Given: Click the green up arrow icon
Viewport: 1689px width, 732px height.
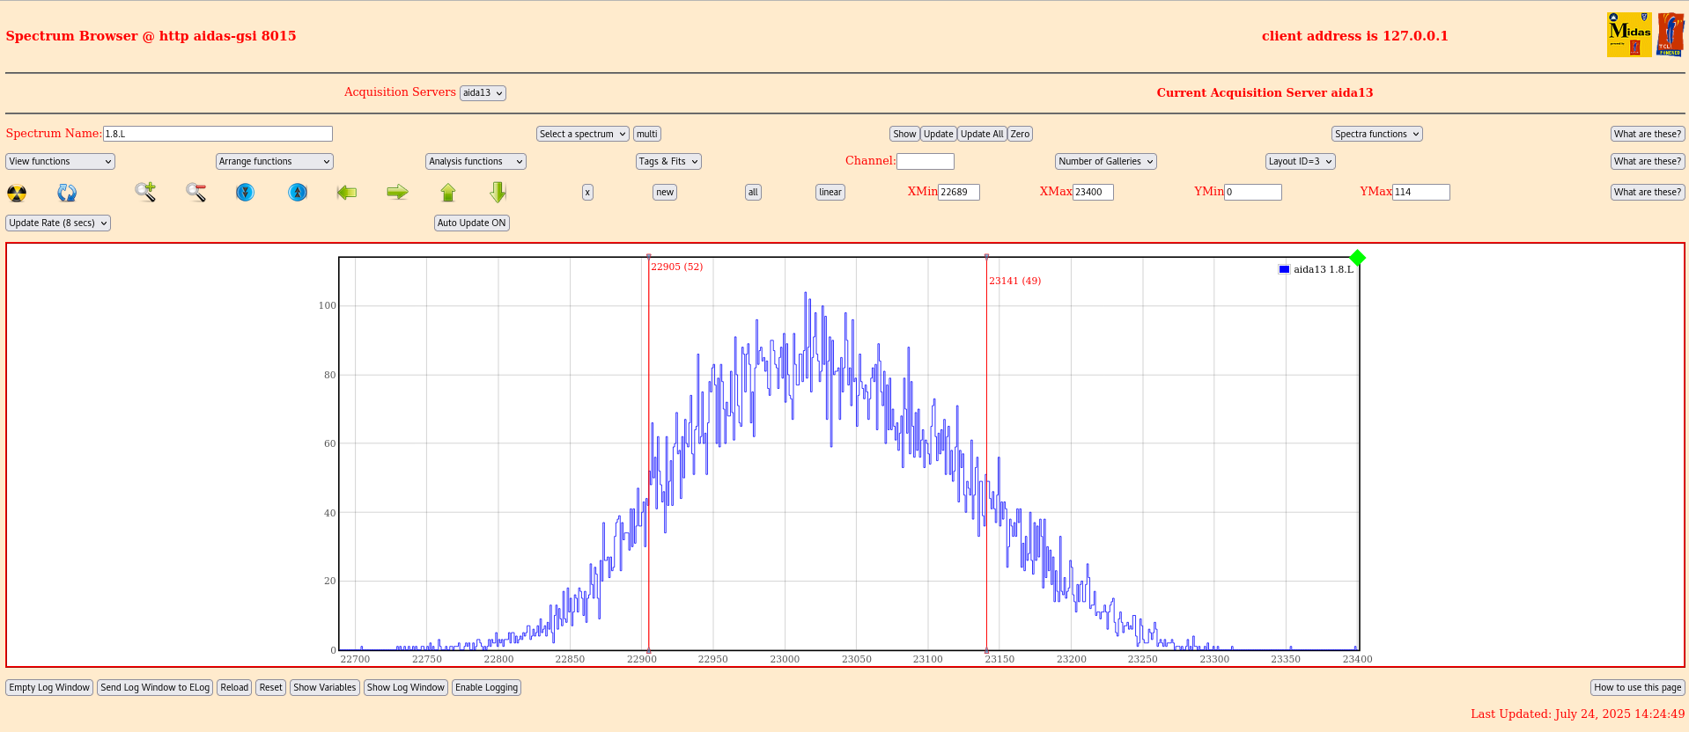Looking at the screenshot, I should tap(448, 192).
